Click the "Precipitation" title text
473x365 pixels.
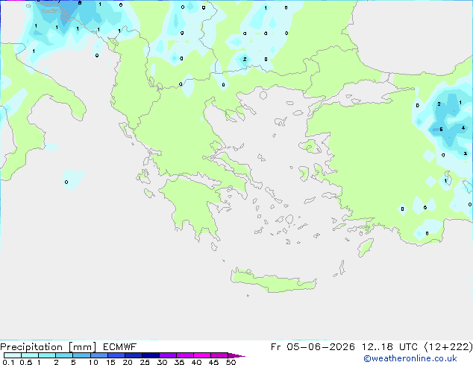pyautogui.click(x=31, y=347)
